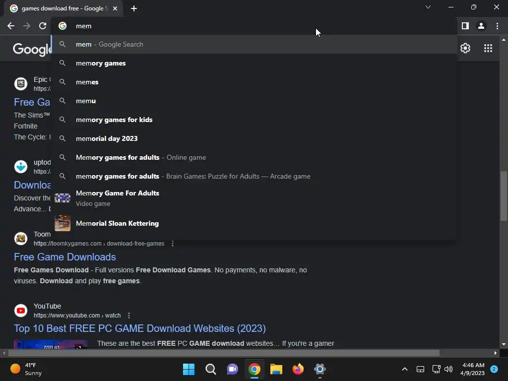The width and height of the screenshot is (508, 381).
Task: Select Memory Game For Adults video game suggestion
Action: (x=254, y=198)
